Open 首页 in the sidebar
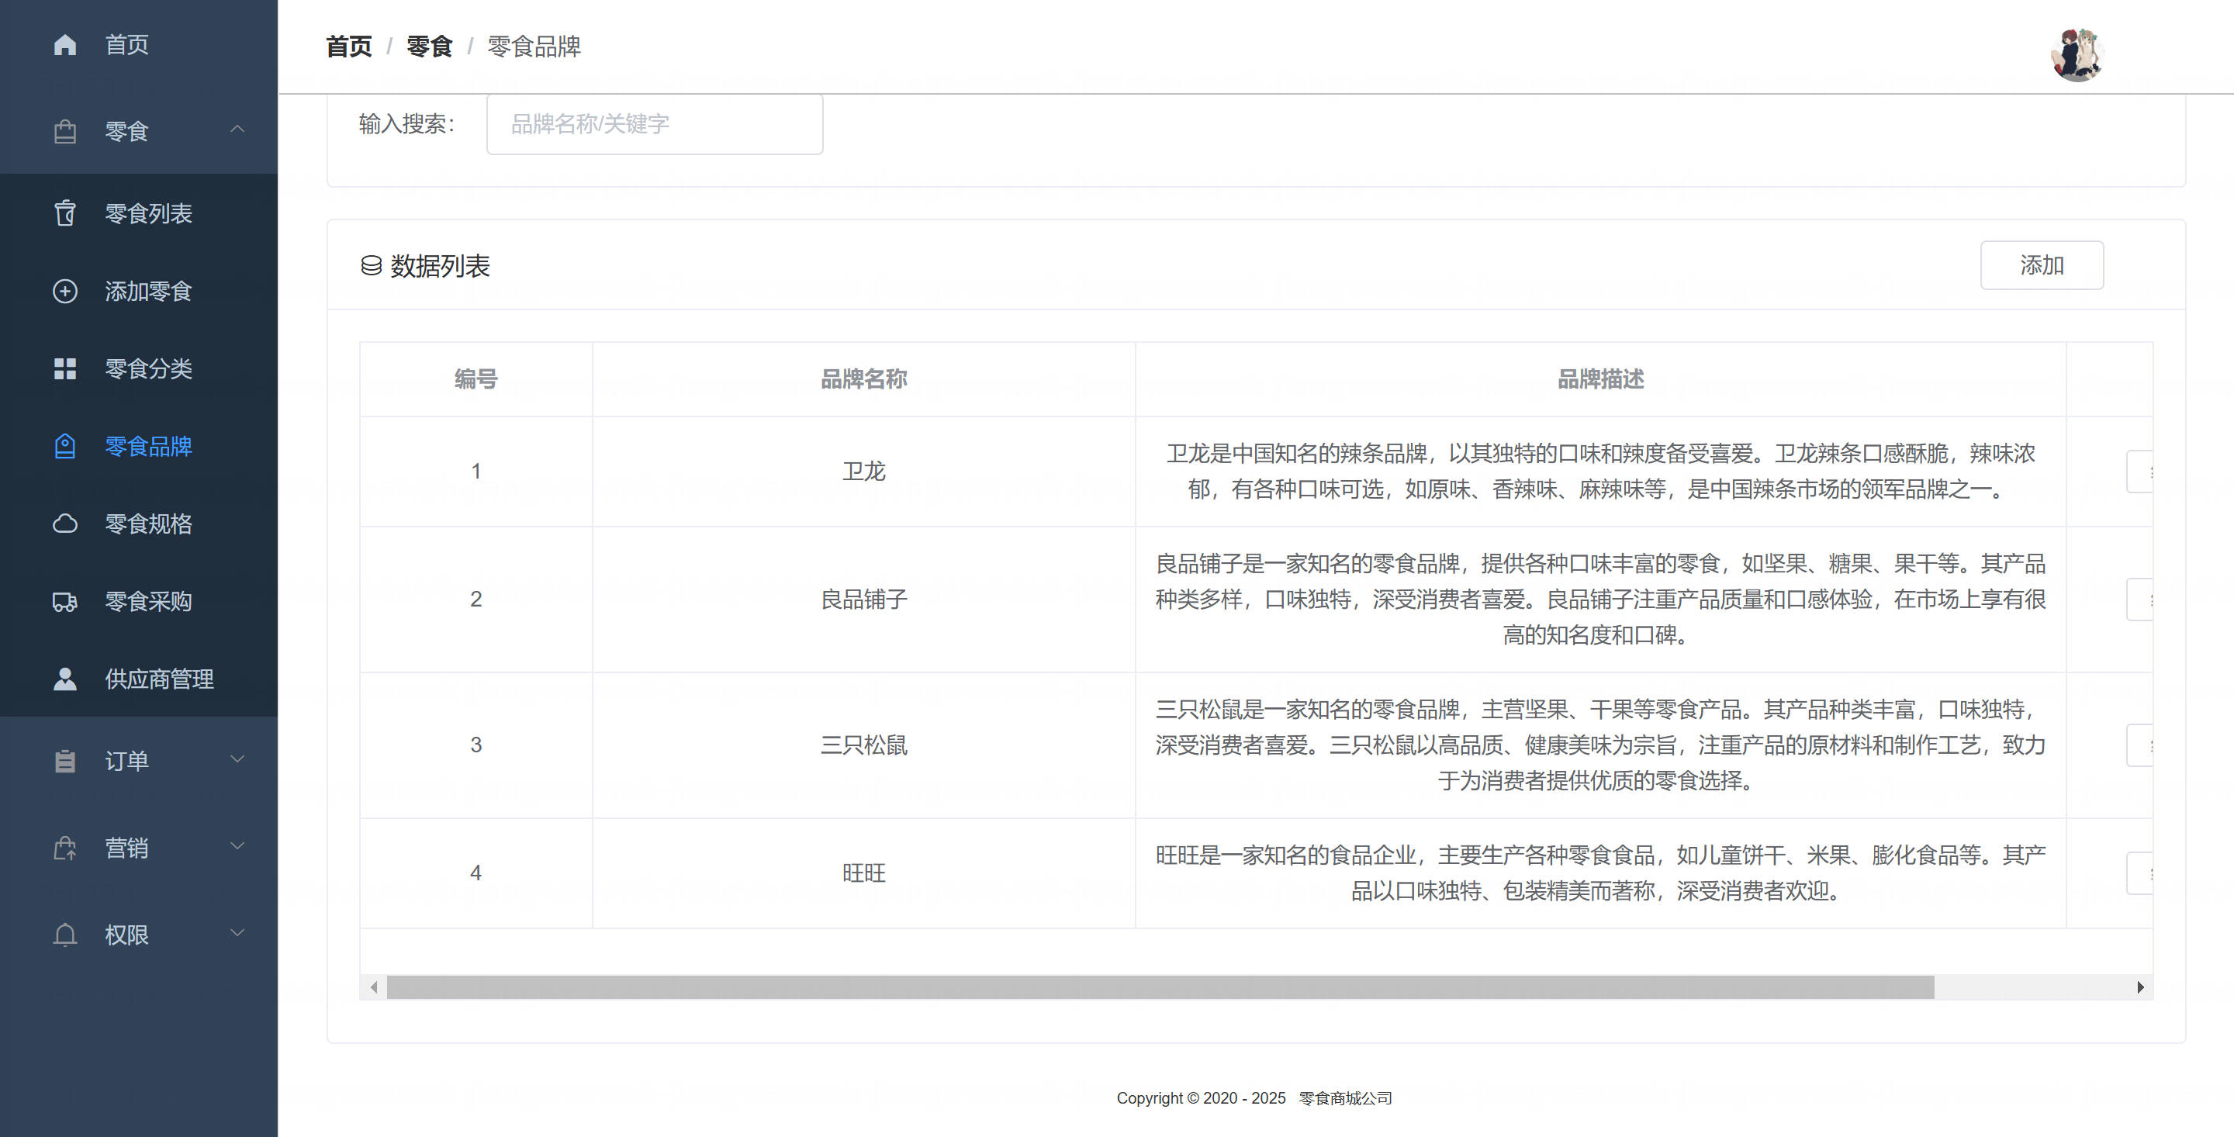This screenshot has width=2234, height=1137. pos(139,44)
